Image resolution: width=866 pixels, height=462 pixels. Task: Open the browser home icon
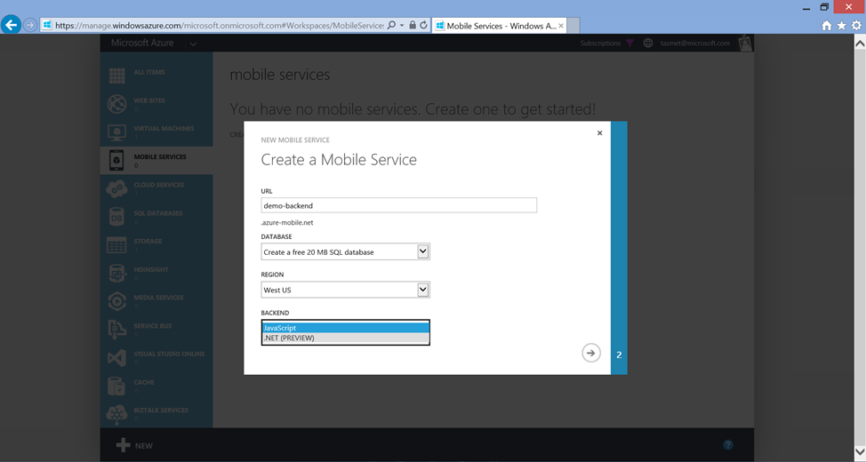coord(826,26)
